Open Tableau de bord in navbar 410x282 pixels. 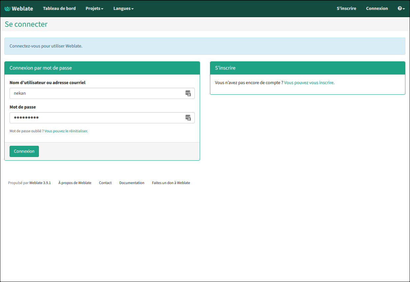(59, 9)
